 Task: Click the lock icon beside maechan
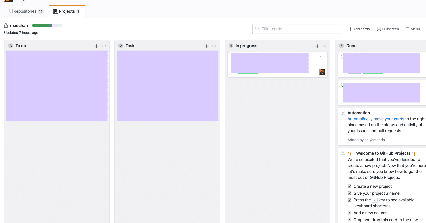coord(6,26)
